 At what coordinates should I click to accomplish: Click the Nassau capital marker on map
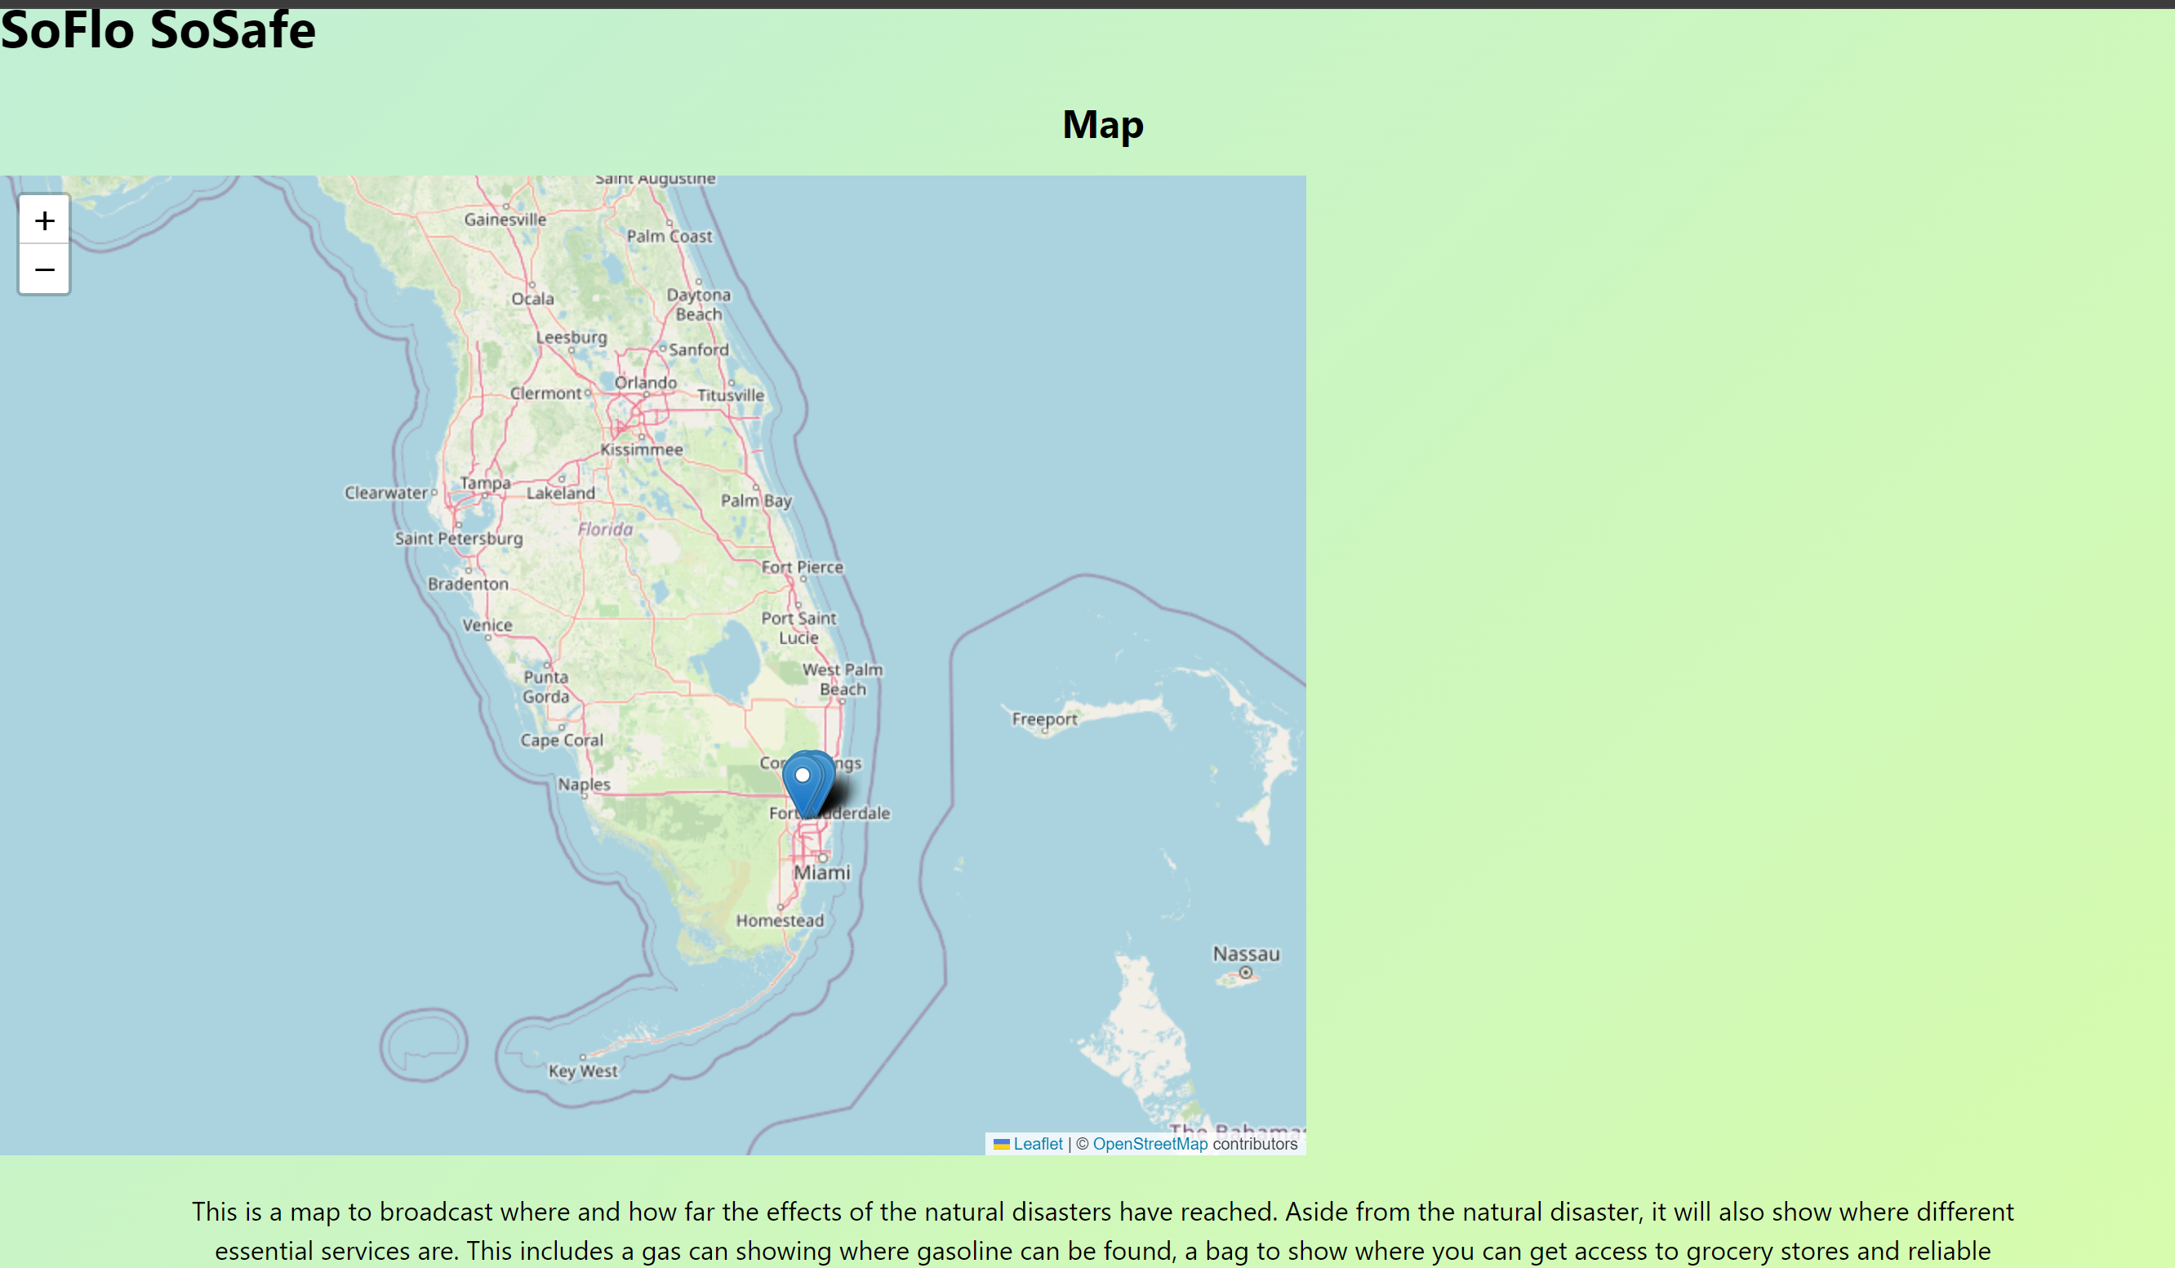click(x=1245, y=972)
